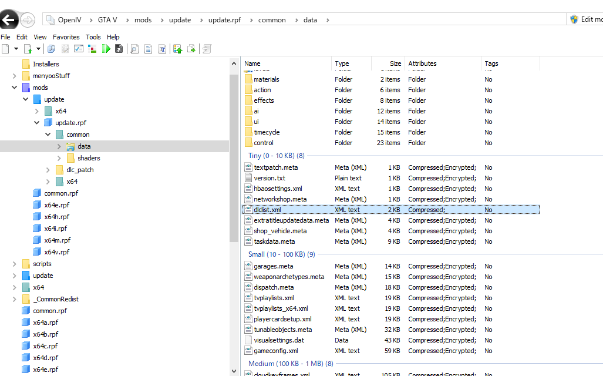Go back with the black back arrow
The image size is (603, 376).
coord(8,19)
